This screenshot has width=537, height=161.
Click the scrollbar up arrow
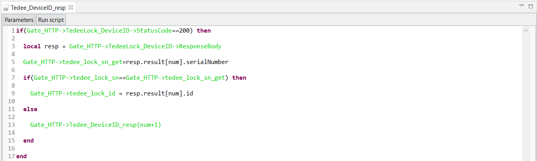(x=526, y=30)
